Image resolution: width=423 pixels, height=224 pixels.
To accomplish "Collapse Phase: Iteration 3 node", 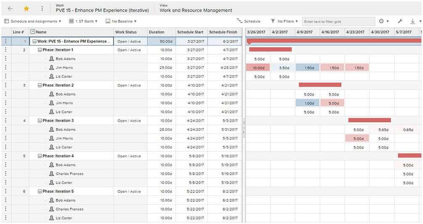I will [40, 121].
